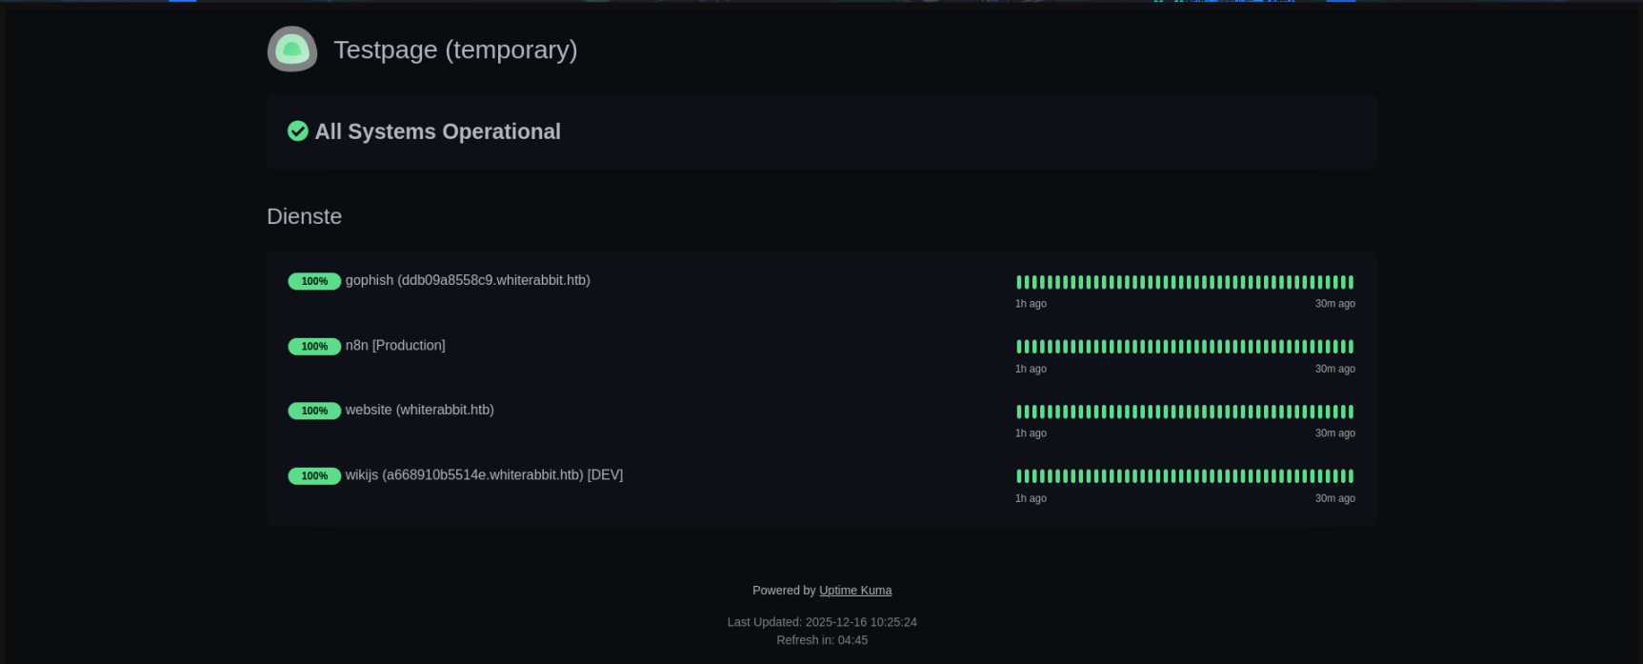
Task: Click the n8n 100% uptime badge
Action: point(314,347)
